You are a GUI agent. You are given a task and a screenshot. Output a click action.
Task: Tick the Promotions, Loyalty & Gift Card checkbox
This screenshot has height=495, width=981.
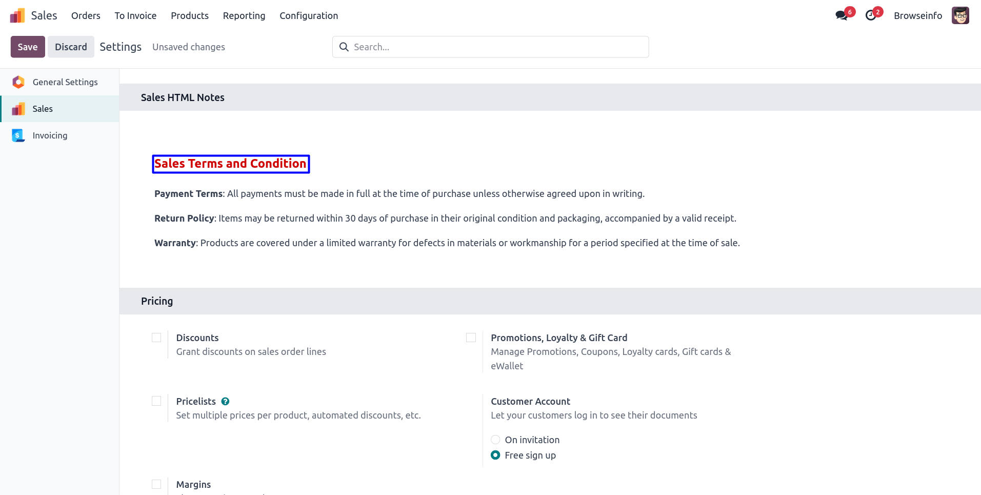point(471,338)
